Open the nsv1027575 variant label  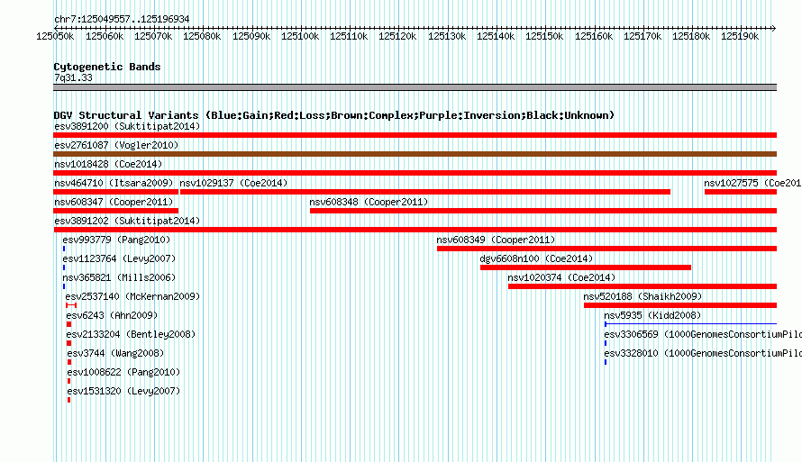tap(752, 183)
